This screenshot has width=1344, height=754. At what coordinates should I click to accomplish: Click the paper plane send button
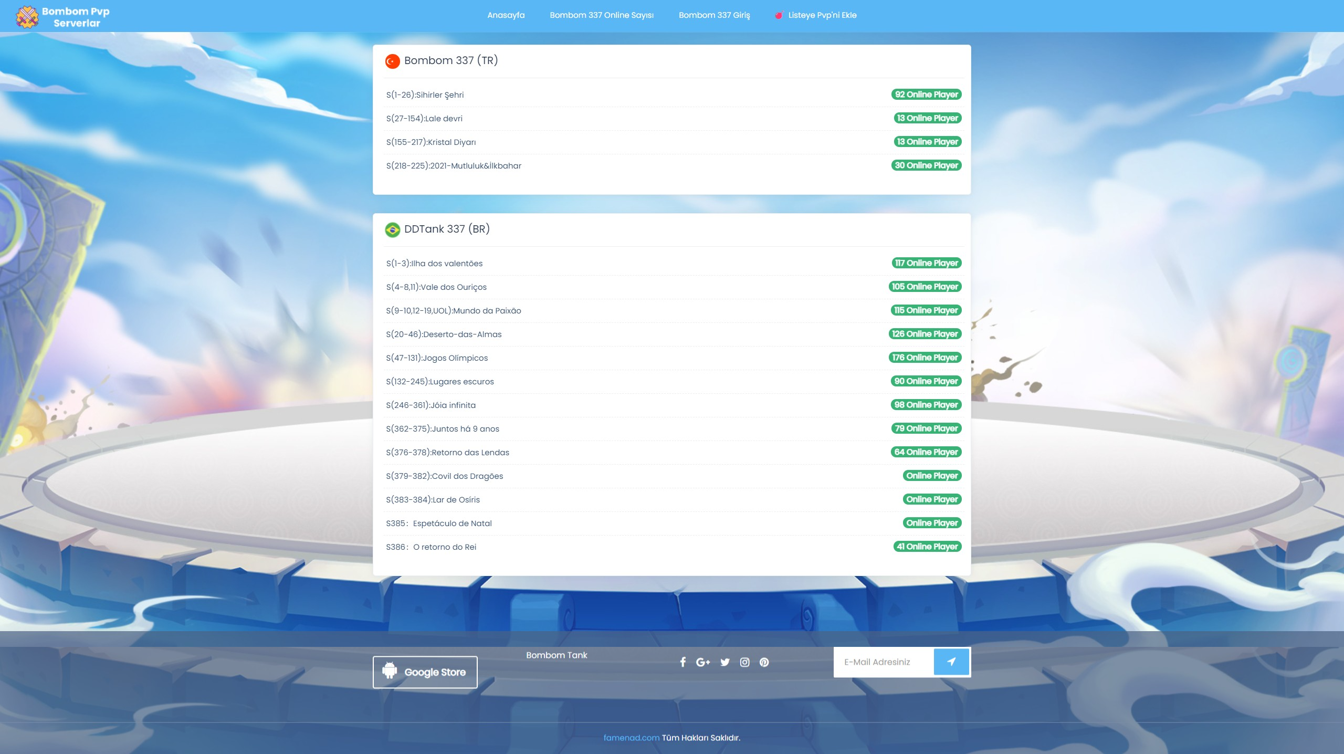pyautogui.click(x=951, y=662)
